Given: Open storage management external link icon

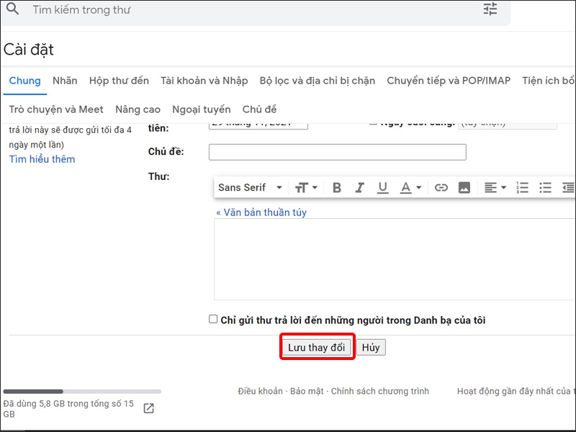Looking at the screenshot, I should pos(148,408).
